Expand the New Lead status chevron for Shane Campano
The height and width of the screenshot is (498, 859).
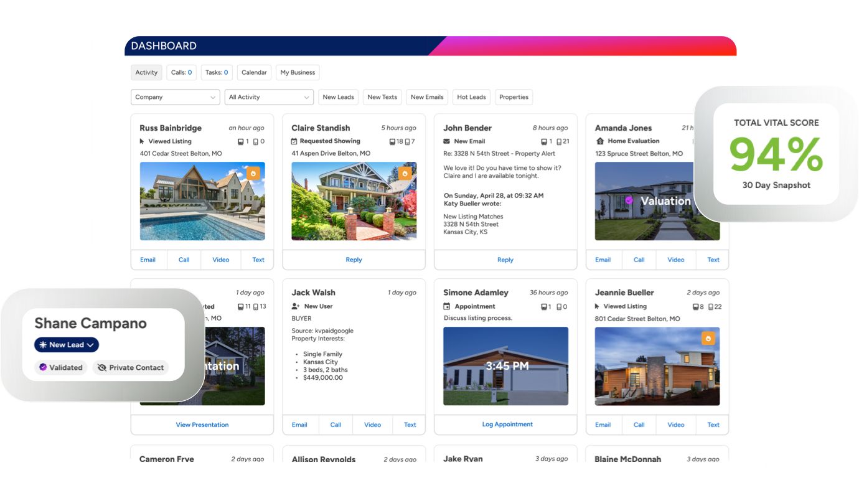90,344
